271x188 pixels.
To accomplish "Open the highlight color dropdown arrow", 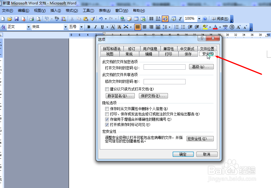I will (x=210, y=27).
